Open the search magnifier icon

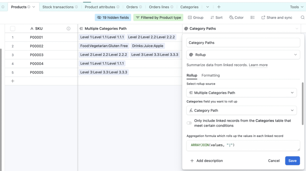point(302,18)
